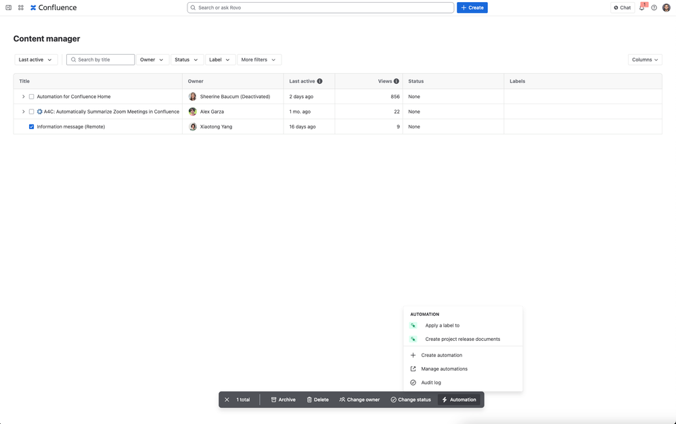
Task: Open the Owner filter dropdown
Action: pos(152,60)
